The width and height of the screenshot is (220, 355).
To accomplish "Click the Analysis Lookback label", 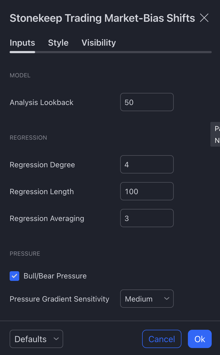I will (x=41, y=102).
